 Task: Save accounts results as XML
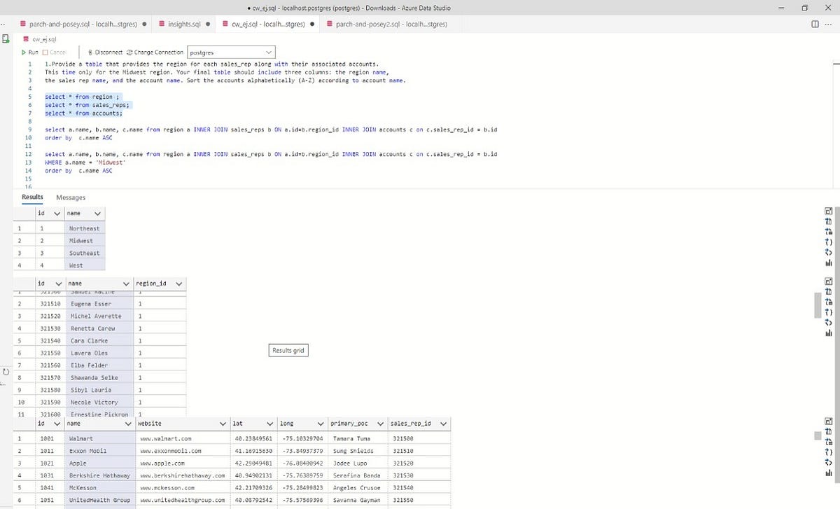[x=829, y=463]
